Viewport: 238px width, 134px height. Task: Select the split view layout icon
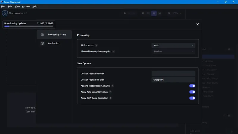148,13
